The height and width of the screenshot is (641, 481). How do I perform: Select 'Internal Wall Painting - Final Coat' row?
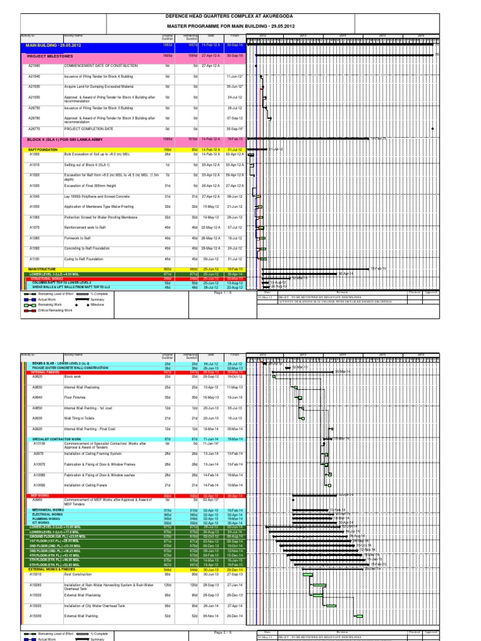pyautogui.click(x=90, y=429)
